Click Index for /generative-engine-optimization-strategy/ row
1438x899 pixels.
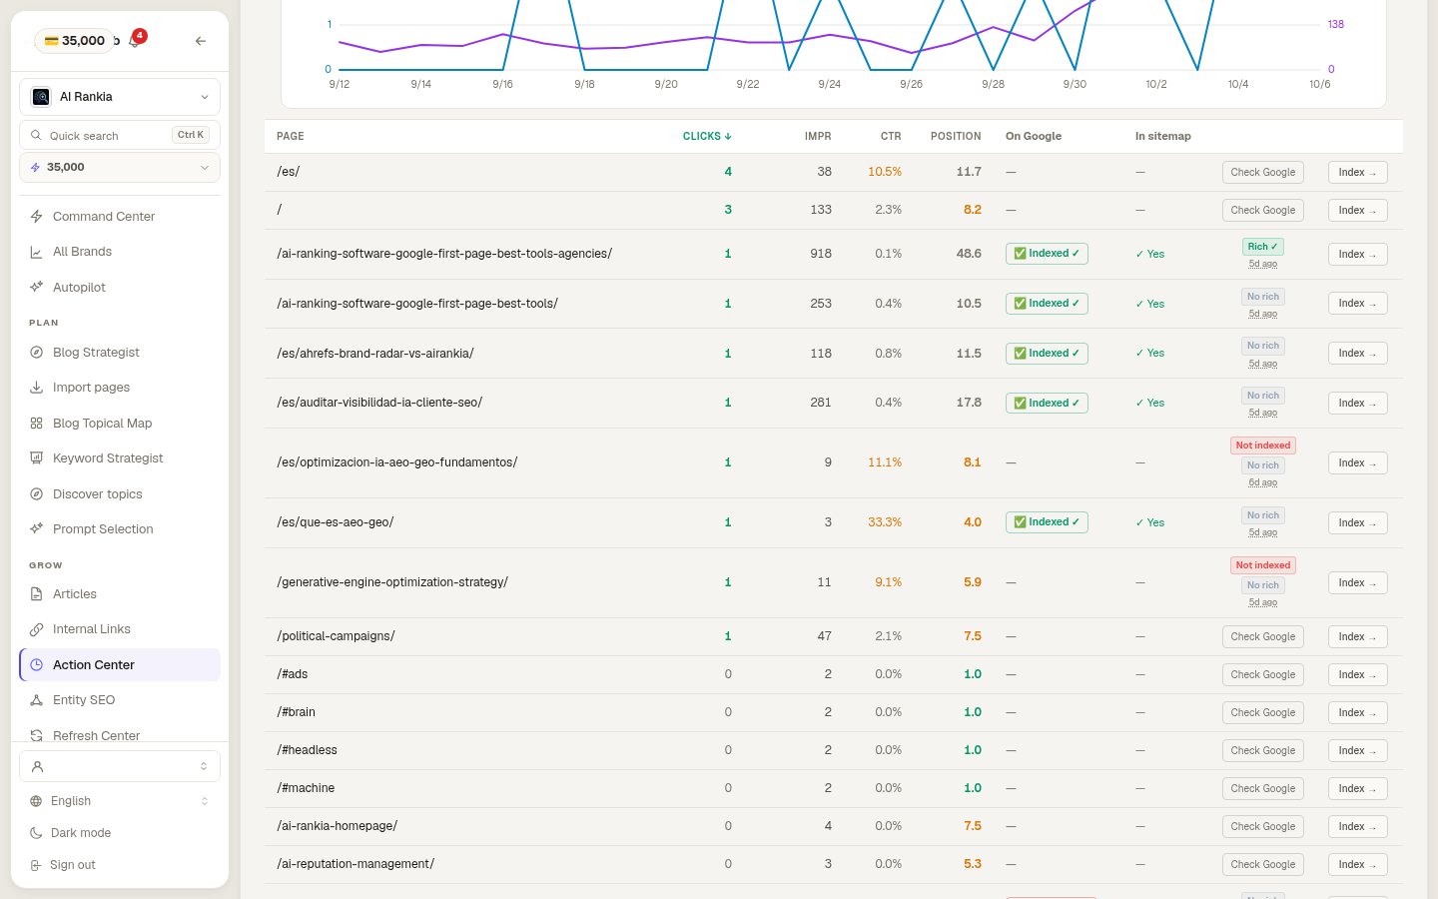[1358, 582]
